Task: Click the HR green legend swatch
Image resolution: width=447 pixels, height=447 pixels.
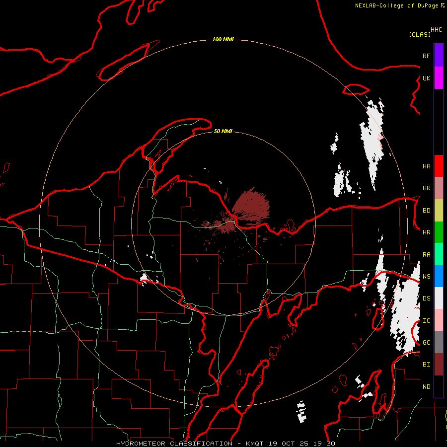Action: [439, 232]
